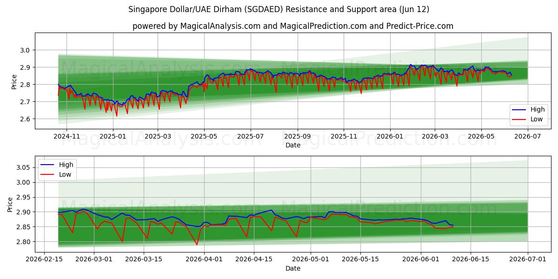
Task: Click the '2026-05-01' x-axis label
Action: pos(310,260)
